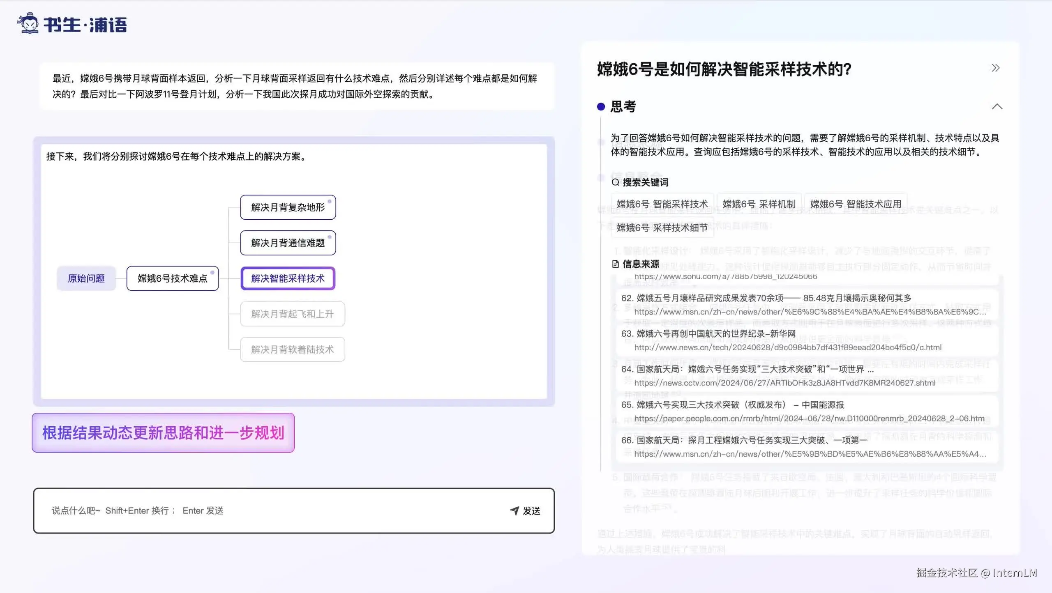The width and height of the screenshot is (1052, 593).
Task: Click the document icon beside 信息来源
Action: (x=616, y=264)
